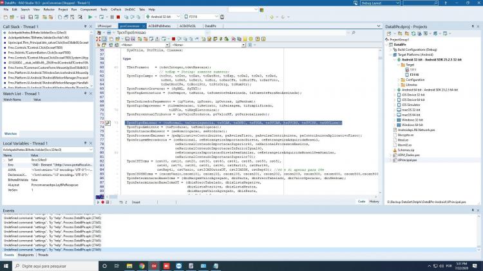Screen dimensions: 483x271
Task: Click the yellow back navigation arrow
Action: 272,17
